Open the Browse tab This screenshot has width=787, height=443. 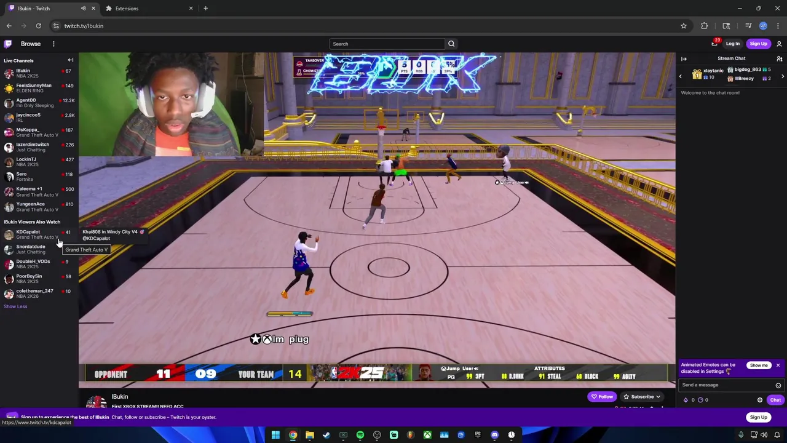(x=31, y=44)
